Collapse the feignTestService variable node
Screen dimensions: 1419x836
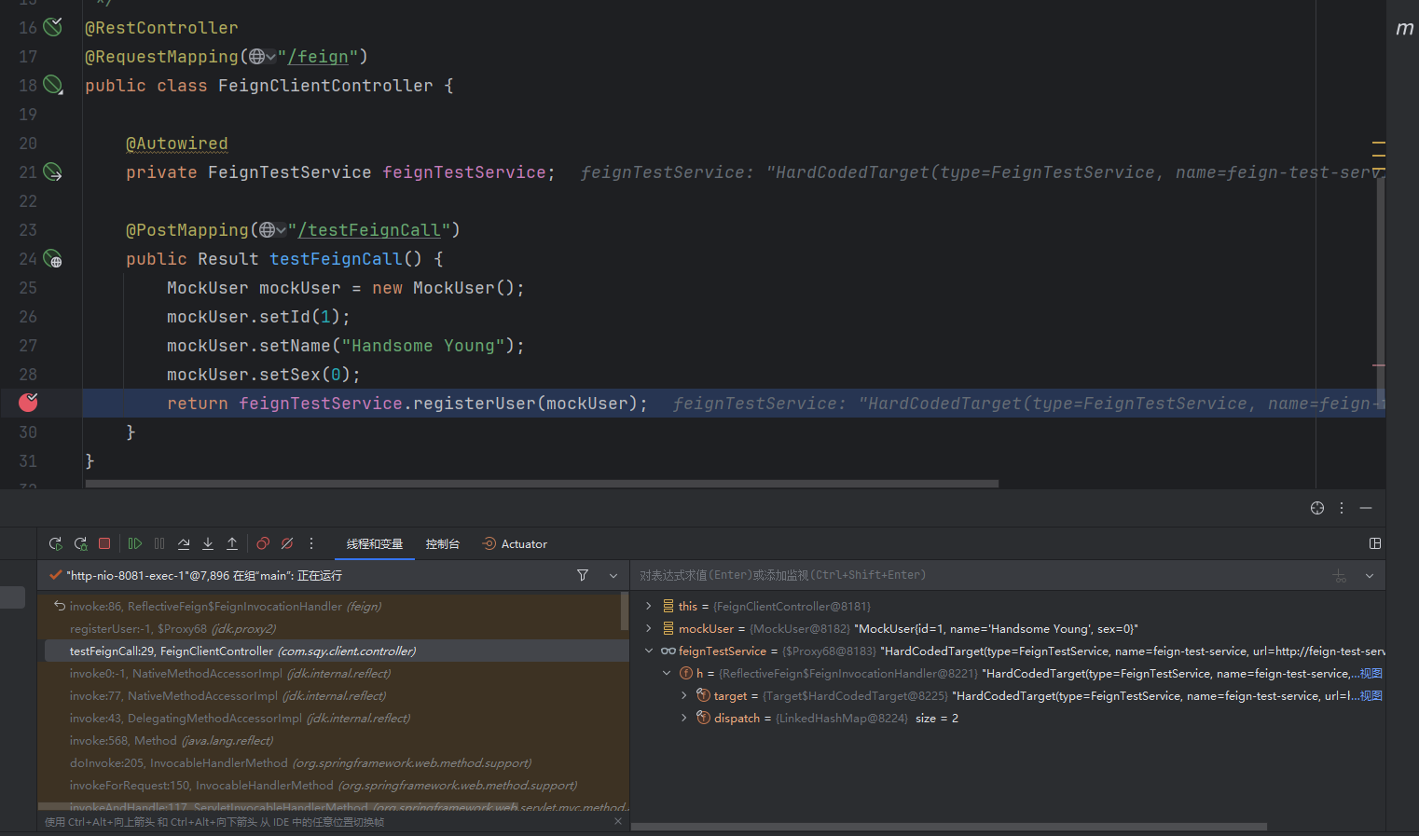tap(649, 651)
